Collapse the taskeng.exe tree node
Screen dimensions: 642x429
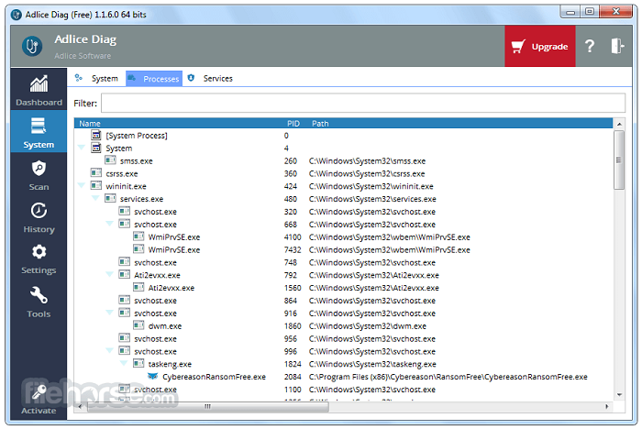coord(124,364)
